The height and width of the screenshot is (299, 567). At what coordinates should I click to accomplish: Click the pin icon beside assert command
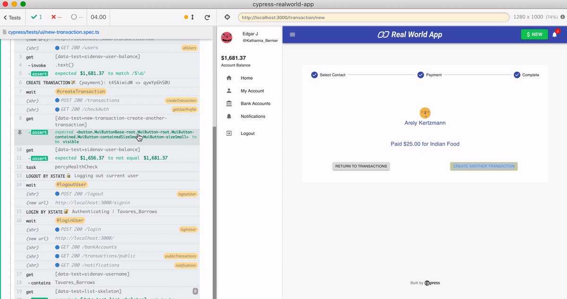click(x=19, y=133)
